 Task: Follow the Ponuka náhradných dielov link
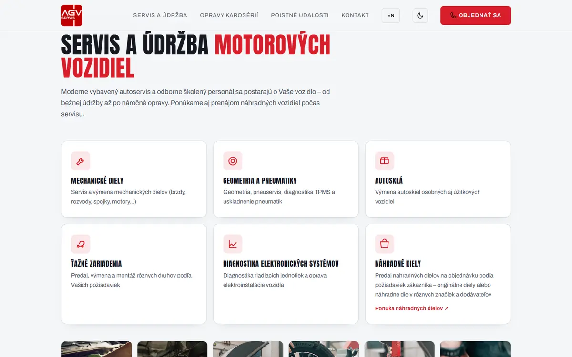tap(412, 308)
